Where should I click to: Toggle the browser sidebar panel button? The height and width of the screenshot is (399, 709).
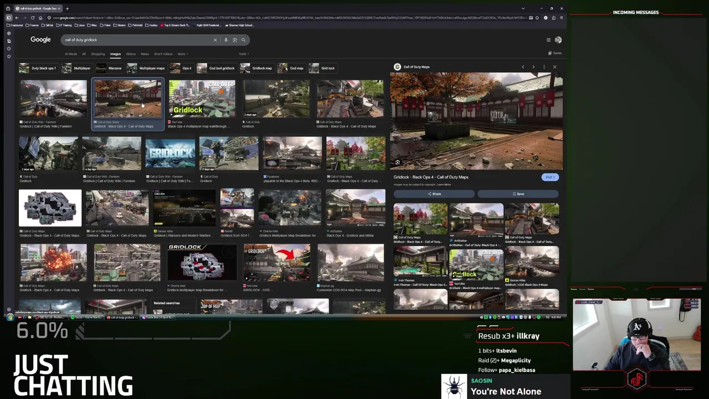(8, 18)
